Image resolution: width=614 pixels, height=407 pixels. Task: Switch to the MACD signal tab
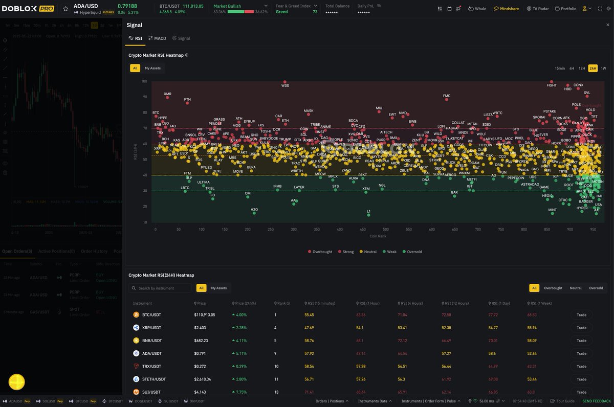(x=157, y=38)
